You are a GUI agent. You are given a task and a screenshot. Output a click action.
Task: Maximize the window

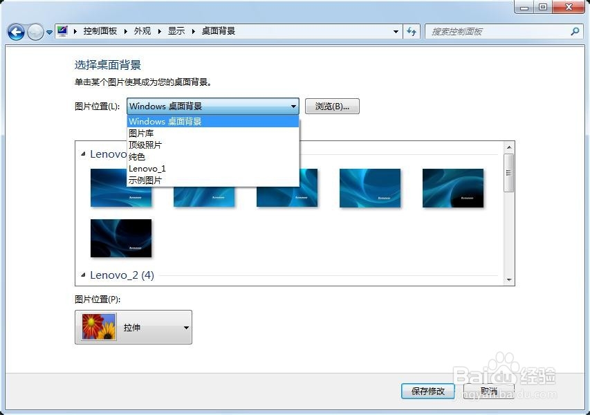[543, 7]
